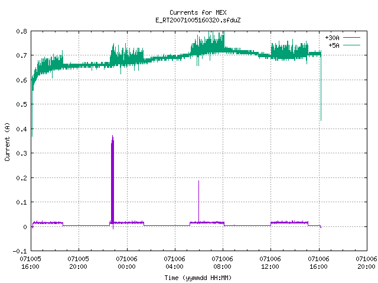Screen dimensions: 378x283
Task: Click the 071006 00:00 x-axis tick label
Action: coord(126,263)
